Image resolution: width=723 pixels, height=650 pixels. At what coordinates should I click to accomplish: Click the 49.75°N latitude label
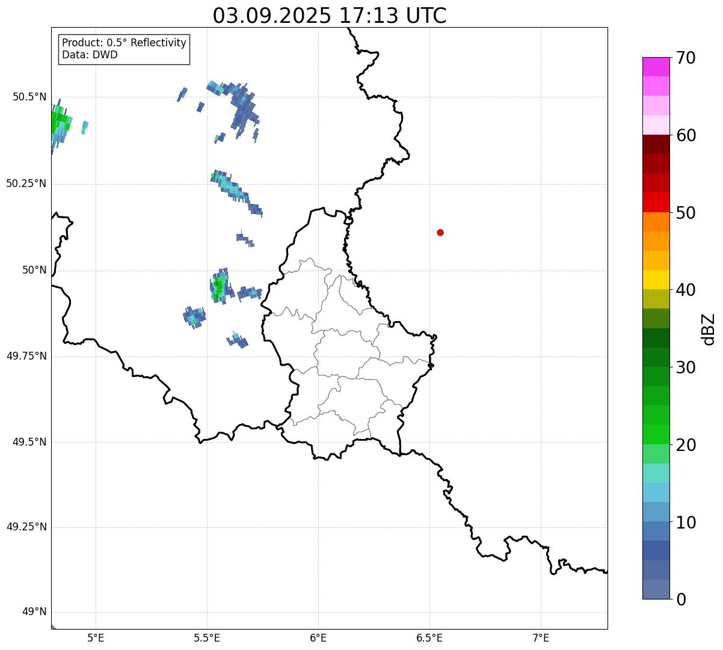(x=26, y=356)
